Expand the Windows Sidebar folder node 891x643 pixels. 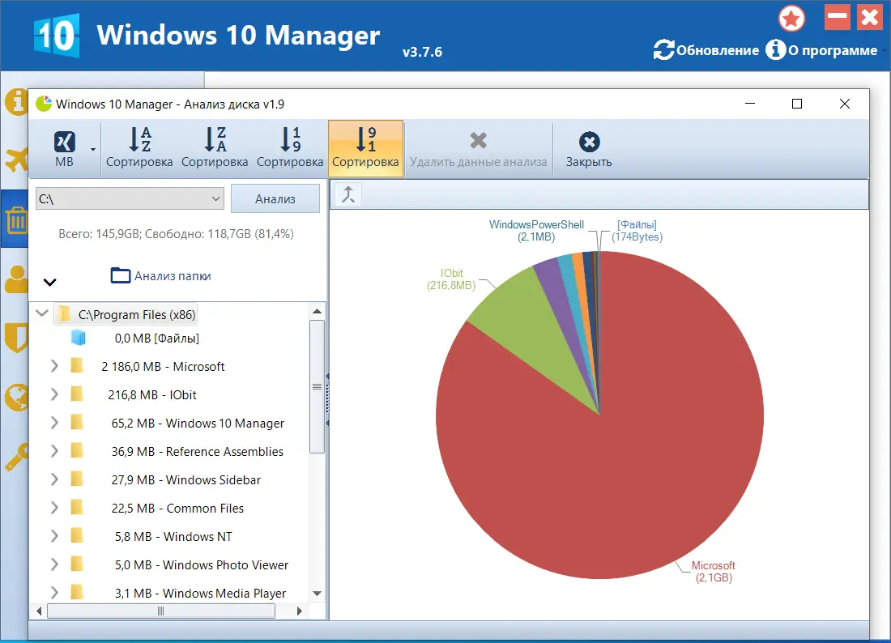pos(54,480)
